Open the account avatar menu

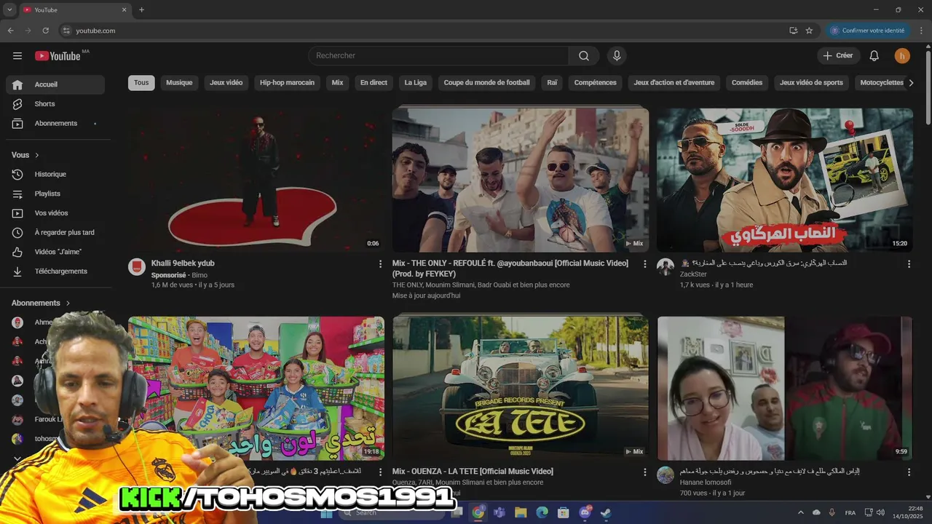pos(902,56)
